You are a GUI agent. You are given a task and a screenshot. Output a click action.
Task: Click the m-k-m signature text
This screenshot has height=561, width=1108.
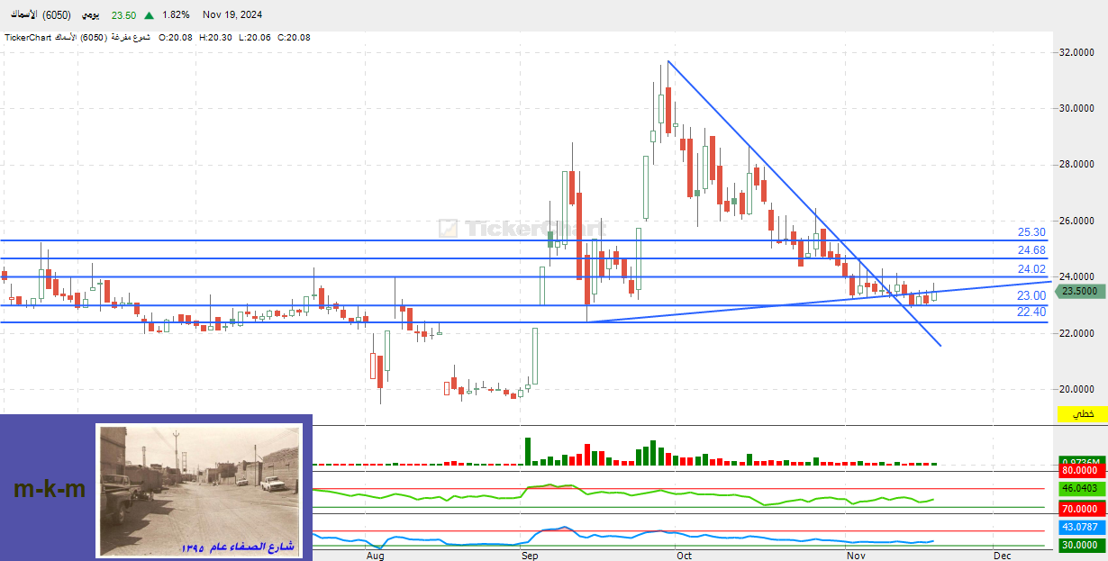coord(50,490)
